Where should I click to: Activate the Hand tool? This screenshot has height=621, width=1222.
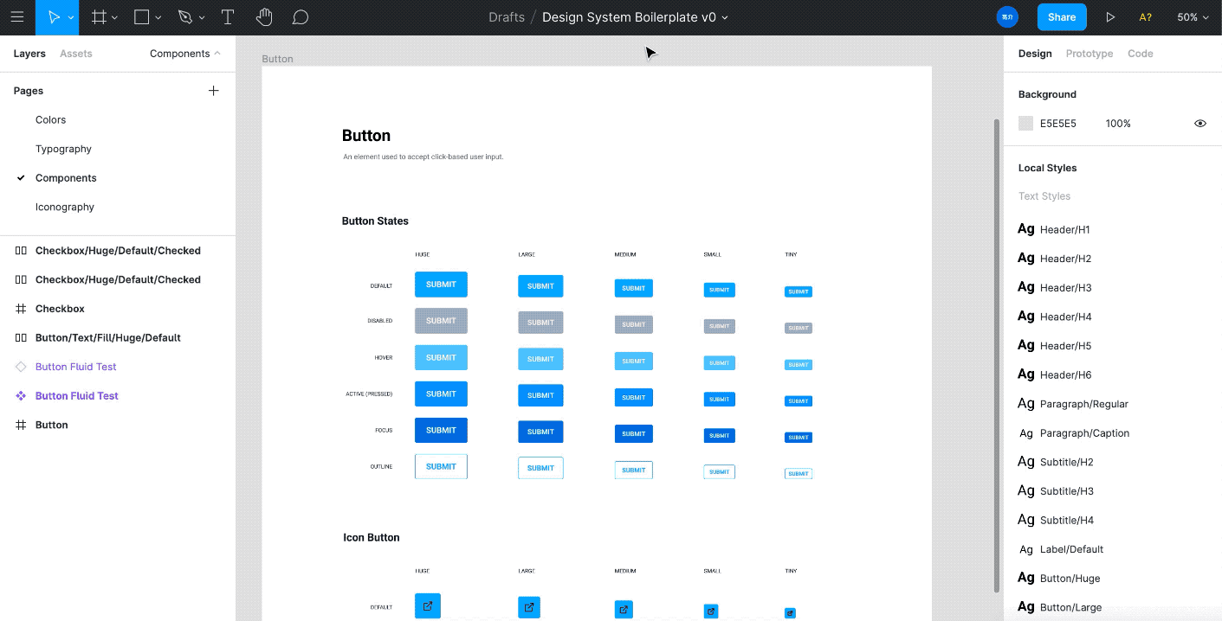coord(263,16)
